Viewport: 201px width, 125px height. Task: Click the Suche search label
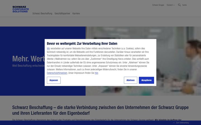(x=184, y=5)
